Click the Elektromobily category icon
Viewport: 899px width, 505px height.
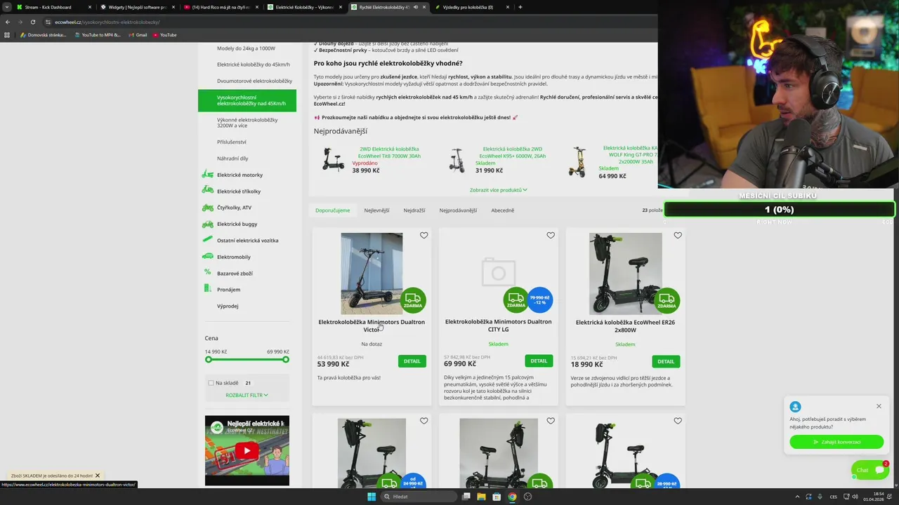tap(208, 257)
